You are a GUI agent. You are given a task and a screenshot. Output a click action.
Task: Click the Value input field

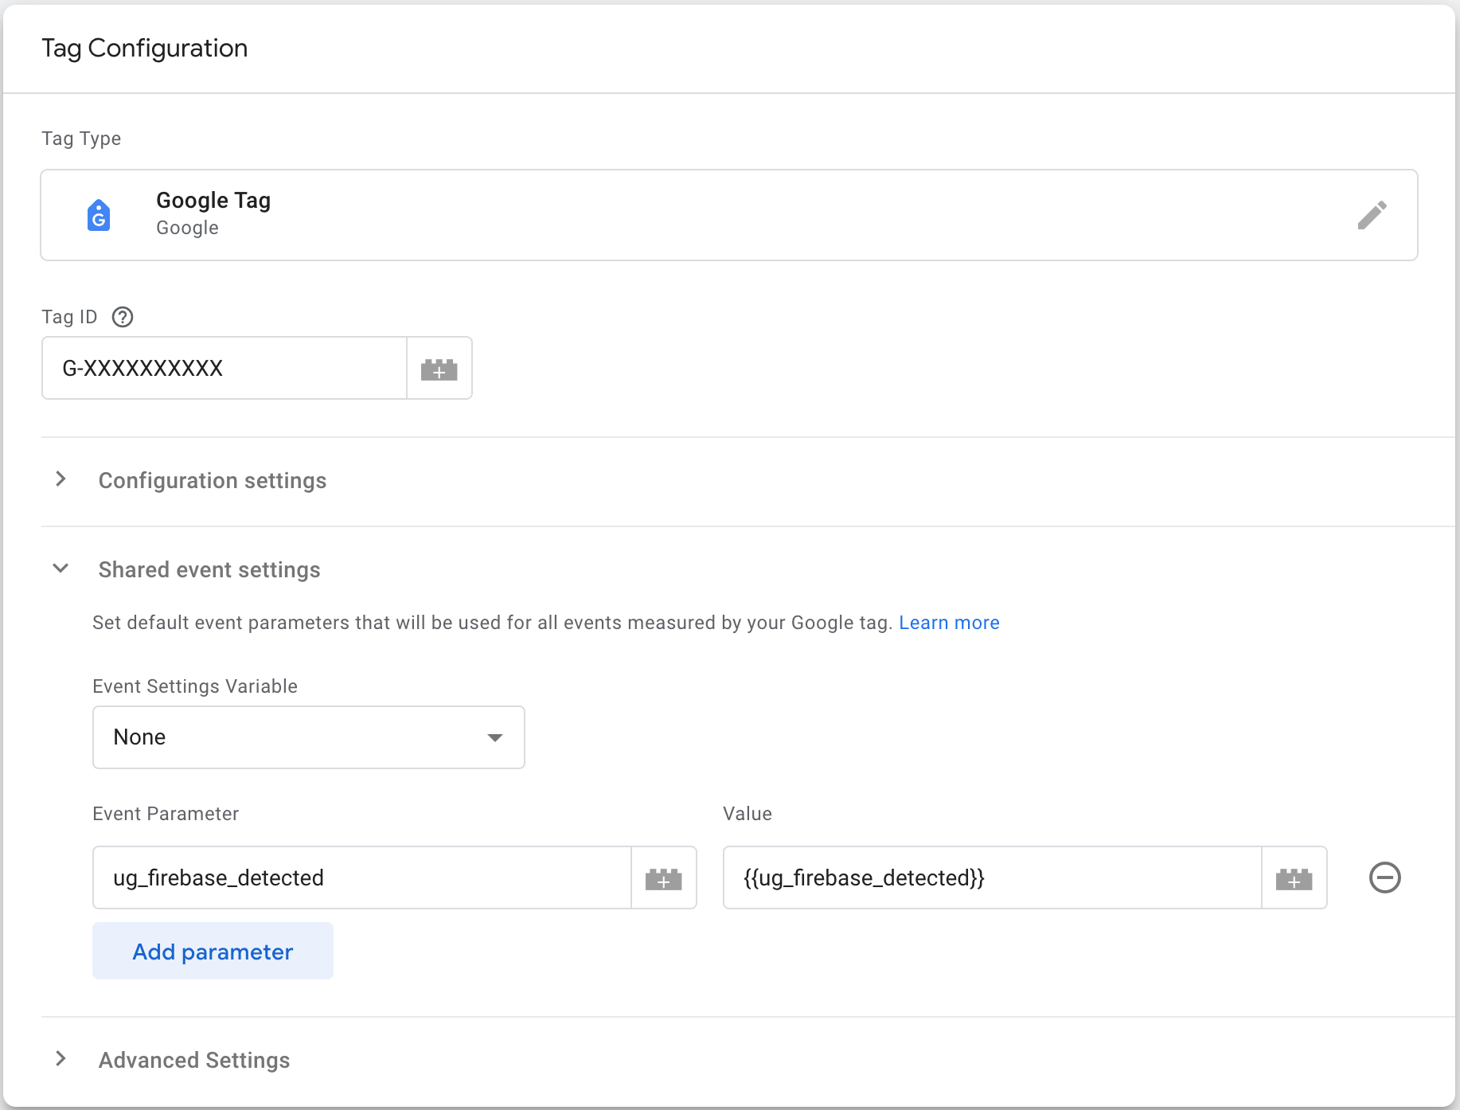992,878
